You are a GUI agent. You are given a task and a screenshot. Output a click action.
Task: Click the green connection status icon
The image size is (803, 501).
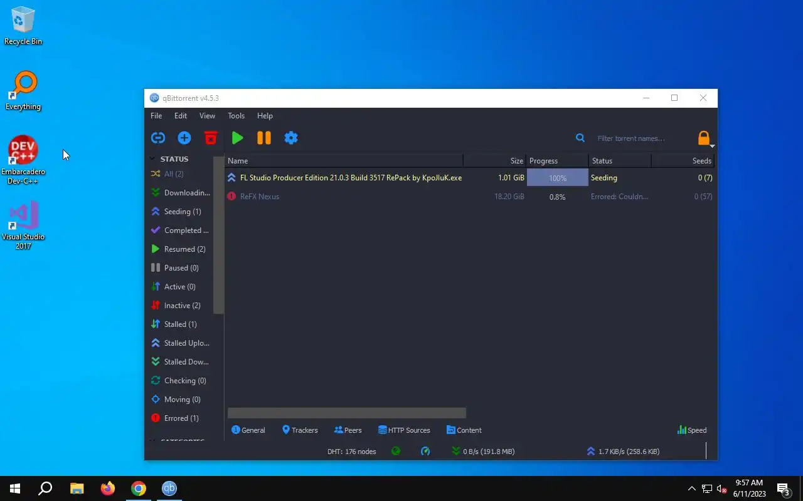click(396, 451)
